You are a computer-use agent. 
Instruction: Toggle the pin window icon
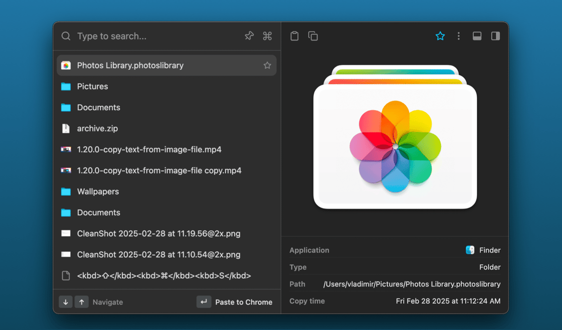[249, 36]
